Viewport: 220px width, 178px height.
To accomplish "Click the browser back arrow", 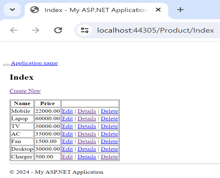I will coord(14,30).
